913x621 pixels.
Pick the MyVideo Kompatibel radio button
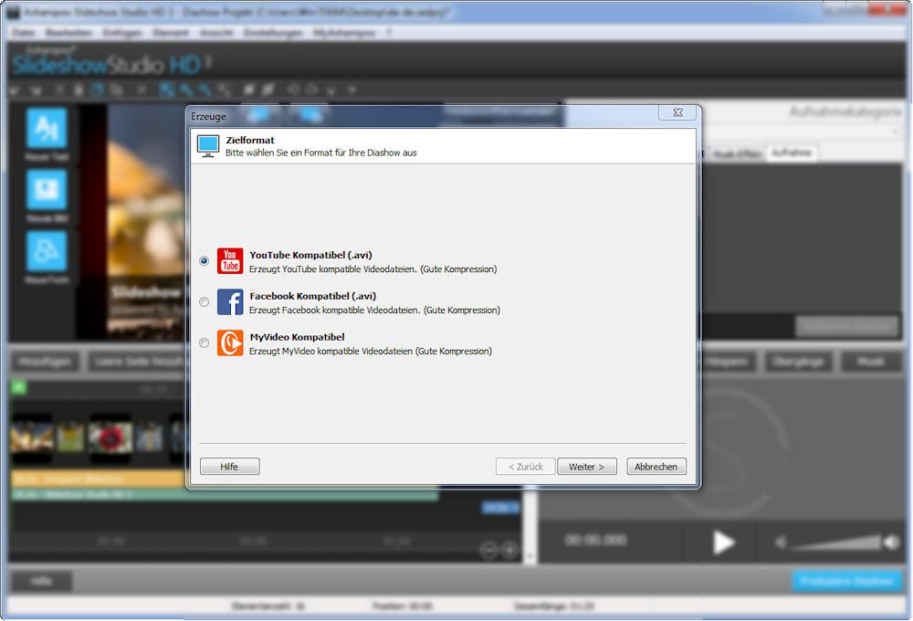pyautogui.click(x=204, y=343)
